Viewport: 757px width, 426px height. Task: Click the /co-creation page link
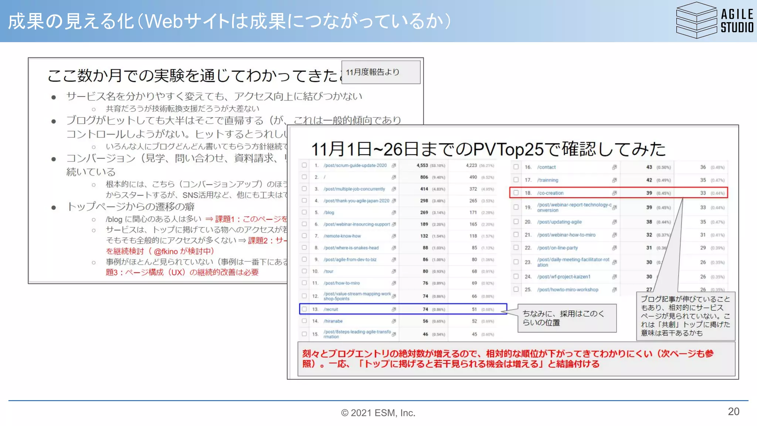(x=550, y=193)
